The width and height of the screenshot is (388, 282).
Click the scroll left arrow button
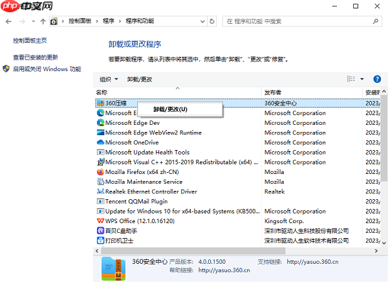[97, 251]
